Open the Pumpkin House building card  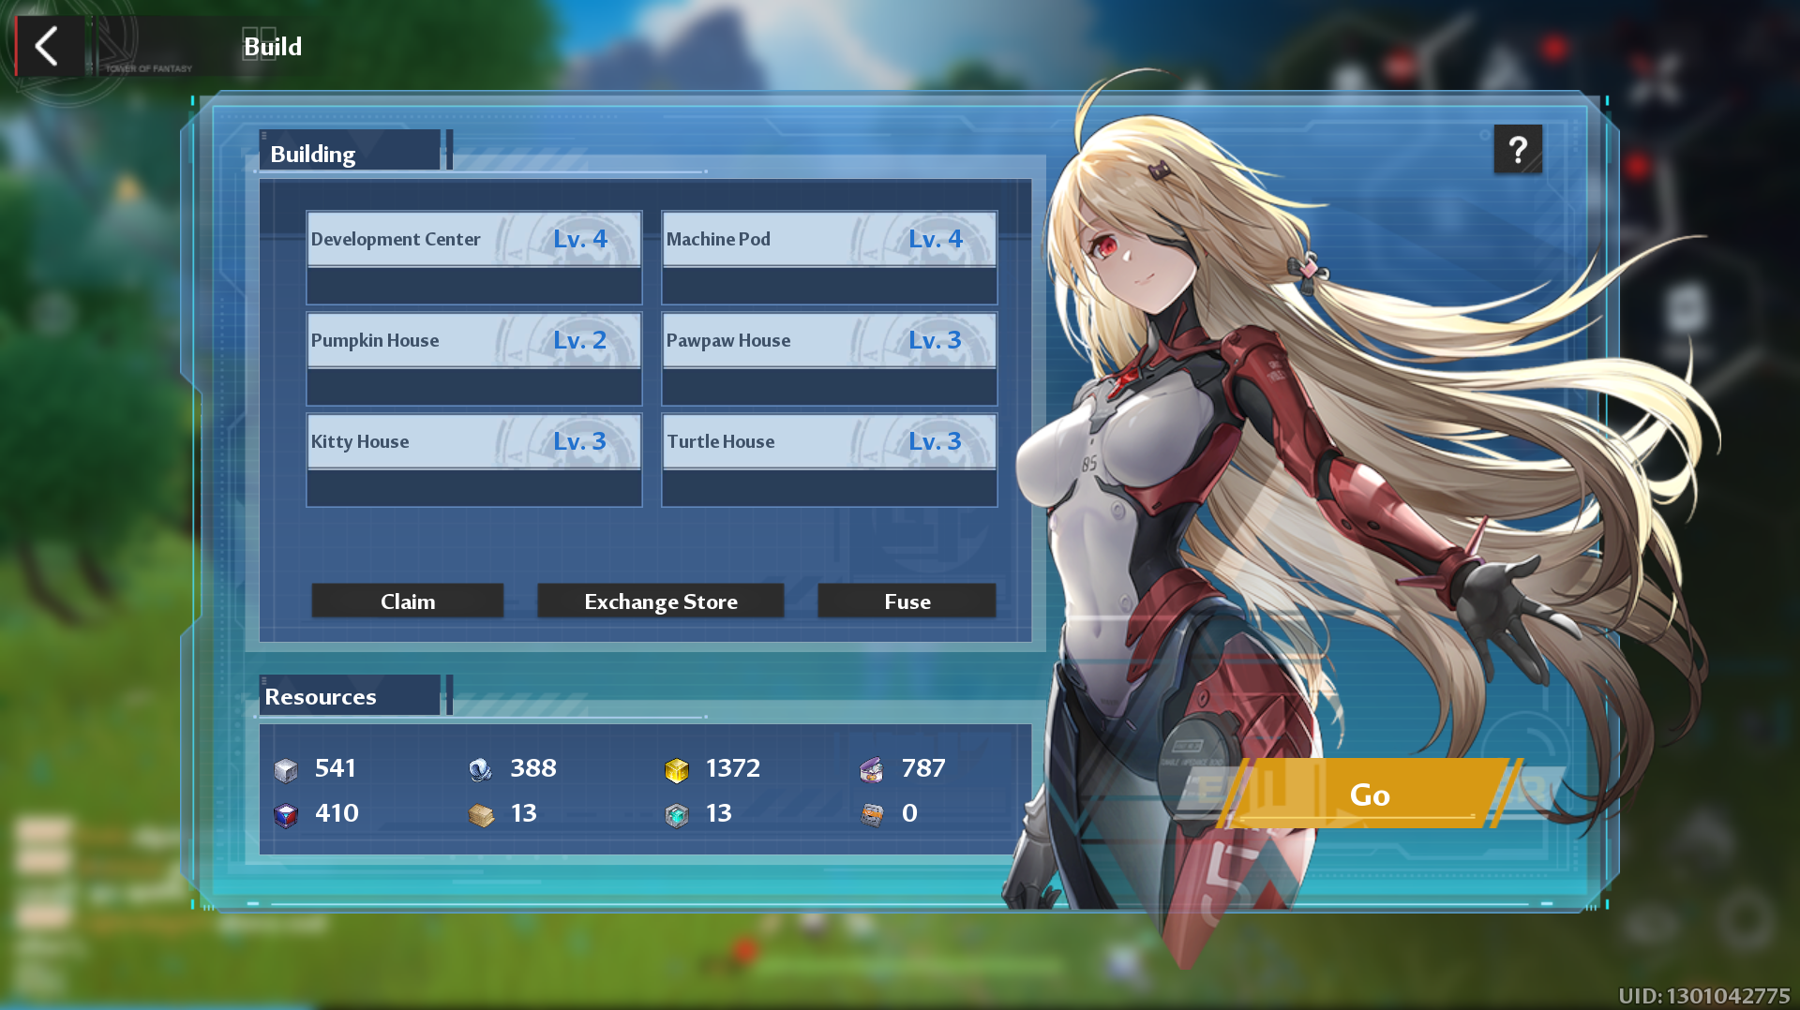pyautogui.click(x=473, y=359)
